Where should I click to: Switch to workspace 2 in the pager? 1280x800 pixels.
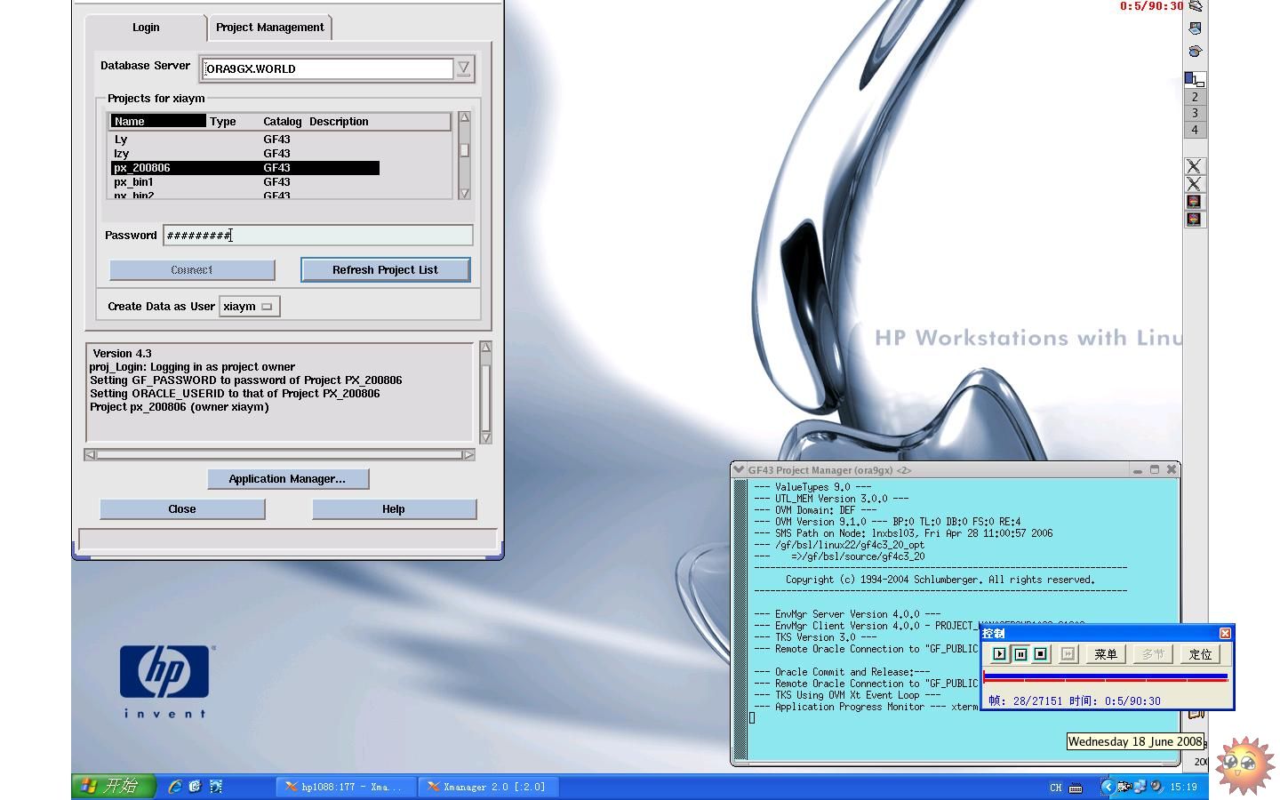click(x=1195, y=97)
